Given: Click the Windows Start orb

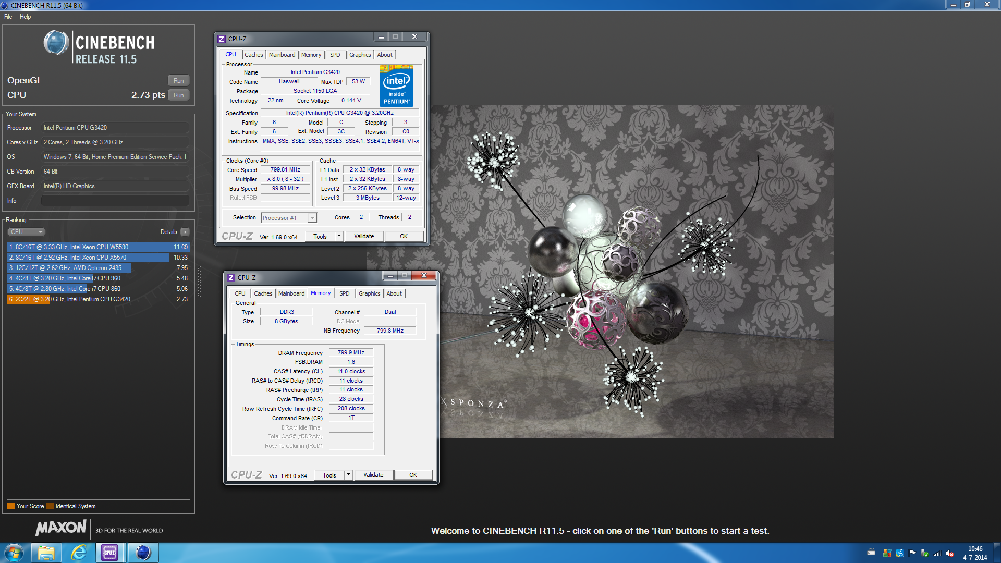Looking at the screenshot, I should 14,553.
